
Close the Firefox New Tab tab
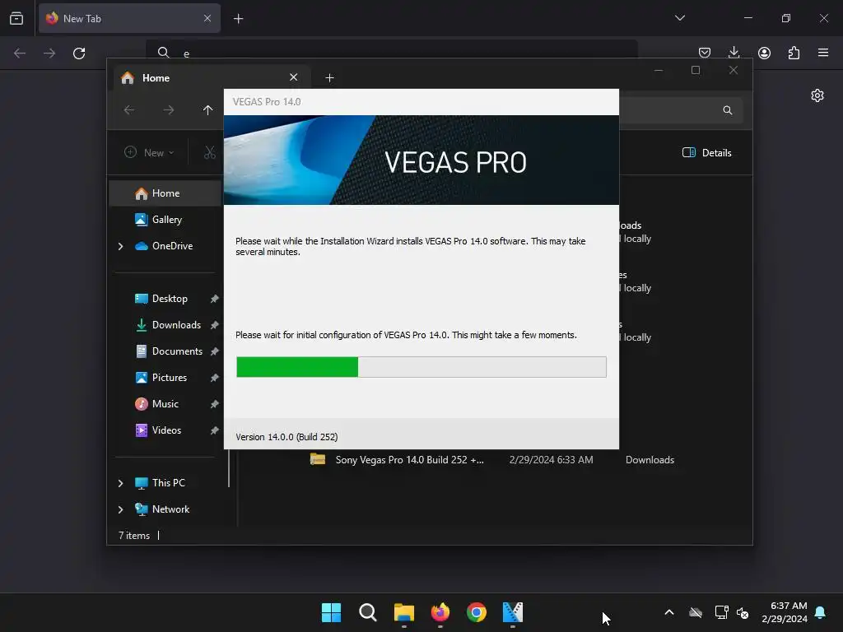(x=207, y=18)
